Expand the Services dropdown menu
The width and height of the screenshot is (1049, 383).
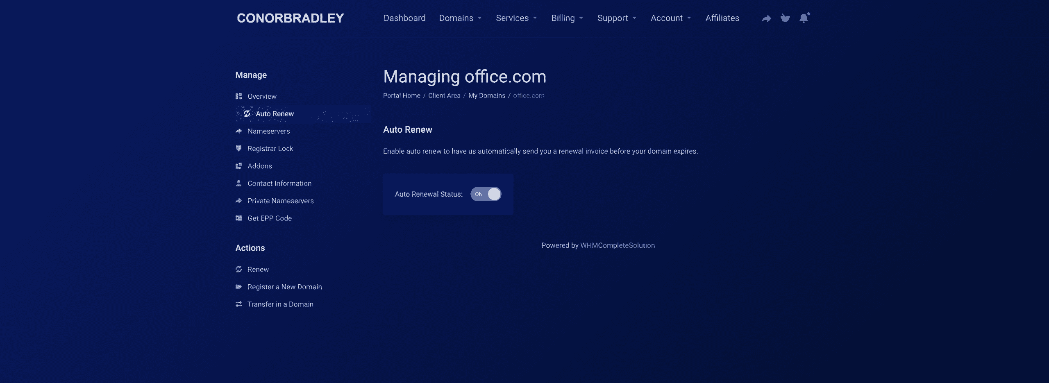coord(516,18)
